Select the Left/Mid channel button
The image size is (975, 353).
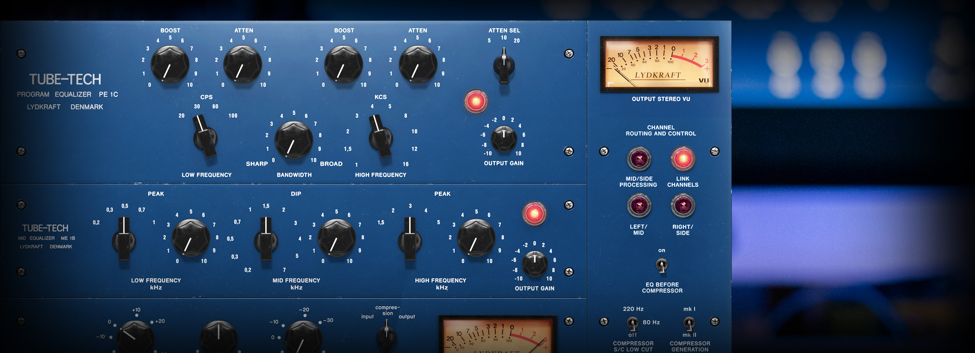(639, 206)
